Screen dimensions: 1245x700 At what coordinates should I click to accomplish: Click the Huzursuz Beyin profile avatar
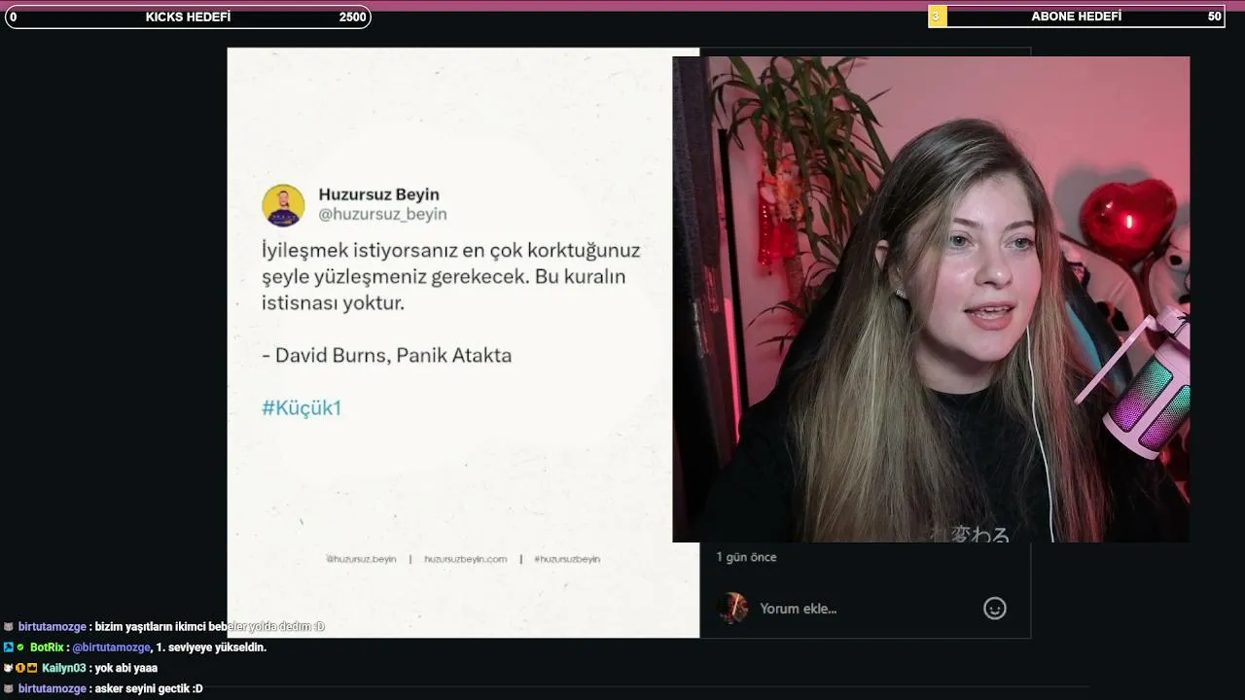283,205
